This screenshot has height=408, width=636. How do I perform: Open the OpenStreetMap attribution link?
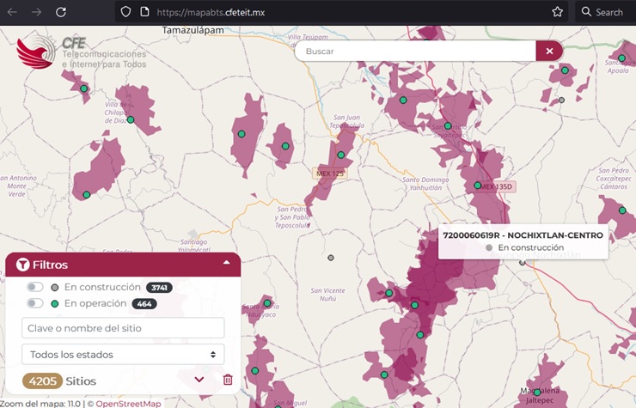(127, 404)
